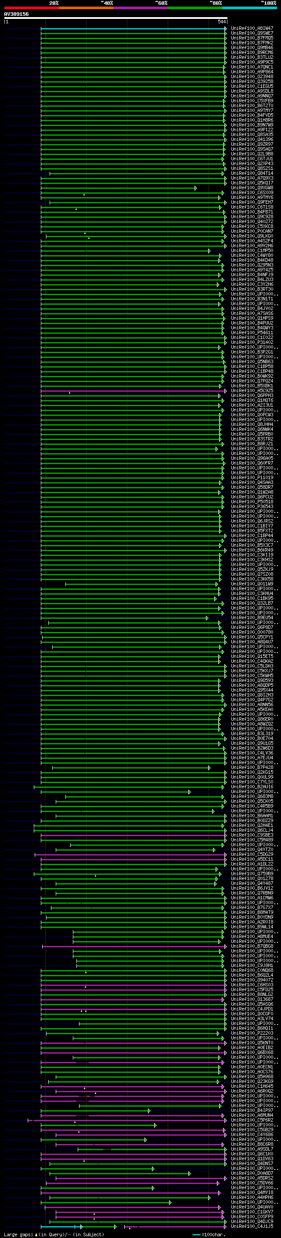Select the UniRef100_B4IP97 label

tap(252, 1110)
